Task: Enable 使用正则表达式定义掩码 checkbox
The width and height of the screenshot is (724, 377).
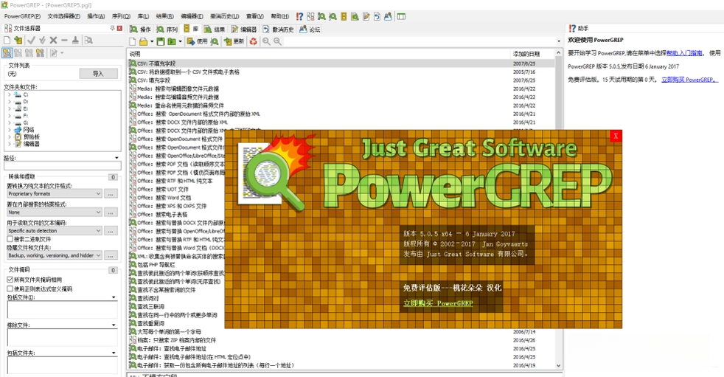Action: pos(10,288)
